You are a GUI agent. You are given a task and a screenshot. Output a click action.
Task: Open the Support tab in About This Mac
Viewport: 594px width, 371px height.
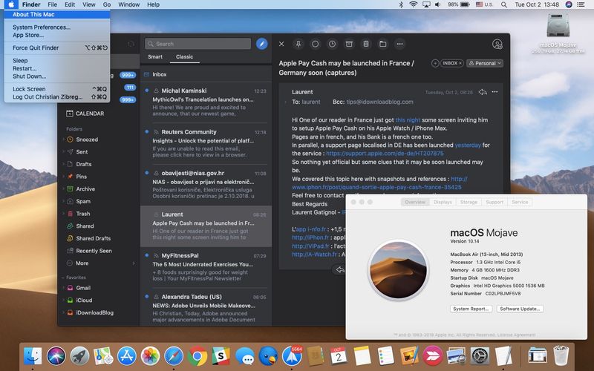point(495,202)
